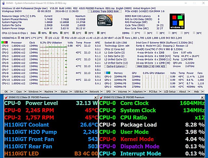The width and height of the screenshot is (208, 158).
Task: Click the SIV64X app icon in title bar
Action: click(x=4, y=3)
